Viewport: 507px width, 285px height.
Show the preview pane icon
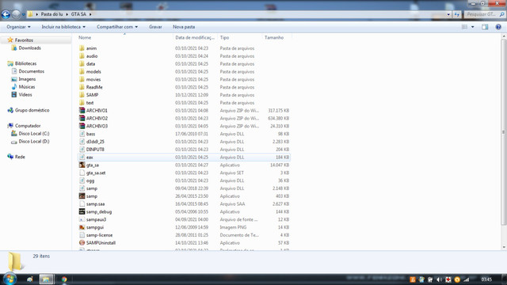[485, 27]
